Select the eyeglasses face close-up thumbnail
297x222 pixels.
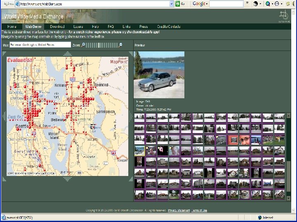[x=245, y=140]
